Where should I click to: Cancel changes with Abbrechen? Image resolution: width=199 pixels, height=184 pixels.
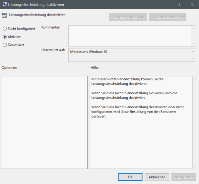(157, 177)
